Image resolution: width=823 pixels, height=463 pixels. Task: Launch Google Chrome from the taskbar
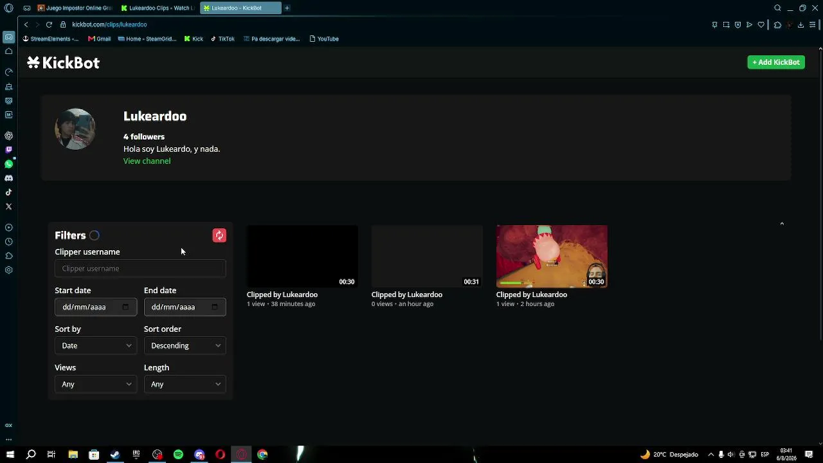[x=262, y=455]
